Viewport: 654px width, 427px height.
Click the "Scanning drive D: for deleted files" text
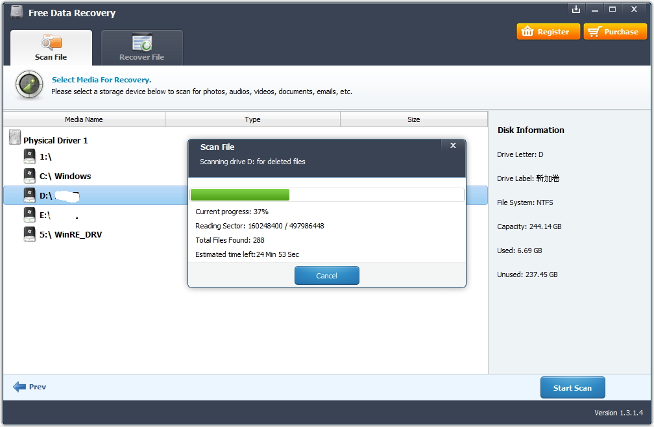pos(252,162)
